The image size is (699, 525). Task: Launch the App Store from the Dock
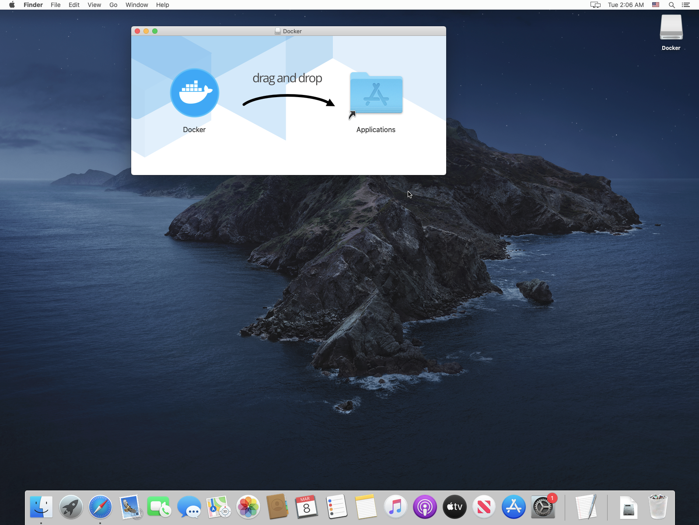click(x=513, y=507)
